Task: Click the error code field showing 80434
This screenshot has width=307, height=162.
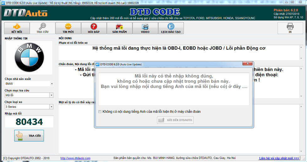Action: (29, 122)
